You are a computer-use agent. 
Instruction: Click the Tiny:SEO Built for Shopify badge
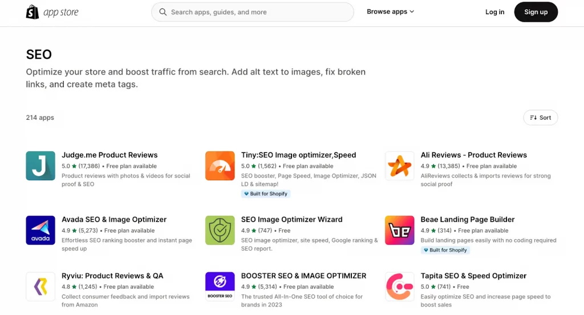click(266, 194)
